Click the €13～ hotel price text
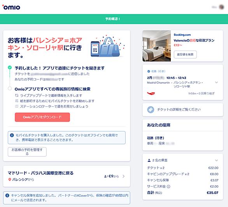This screenshot has width=228, height=207. (x=178, y=45)
